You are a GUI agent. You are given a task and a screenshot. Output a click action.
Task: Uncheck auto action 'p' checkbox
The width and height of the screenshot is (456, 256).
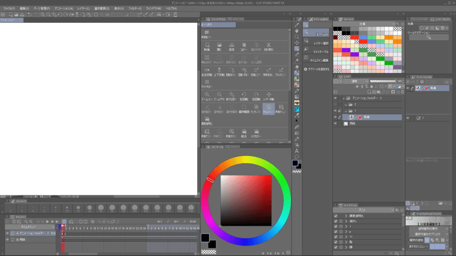(336, 232)
